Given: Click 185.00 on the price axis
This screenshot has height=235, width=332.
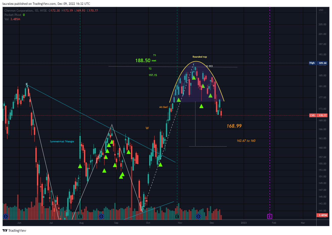Looking at the screenshot, I should pyautogui.click(x=322, y=76).
